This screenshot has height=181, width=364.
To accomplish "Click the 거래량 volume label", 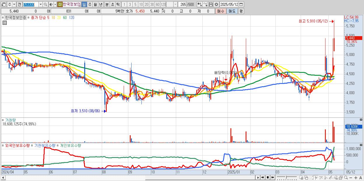I will (10, 120).
